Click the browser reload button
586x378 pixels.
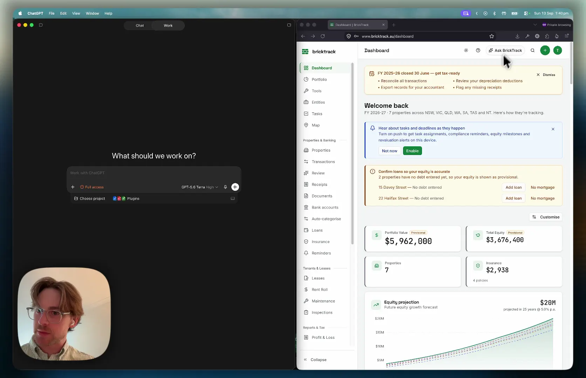coord(322,36)
